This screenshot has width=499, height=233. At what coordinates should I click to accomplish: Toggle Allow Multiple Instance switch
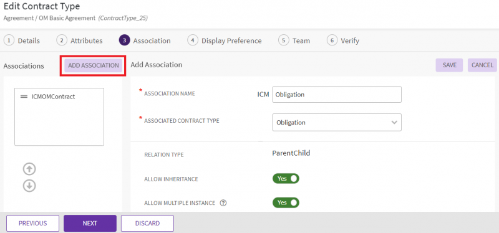pyautogui.click(x=286, y=202)
